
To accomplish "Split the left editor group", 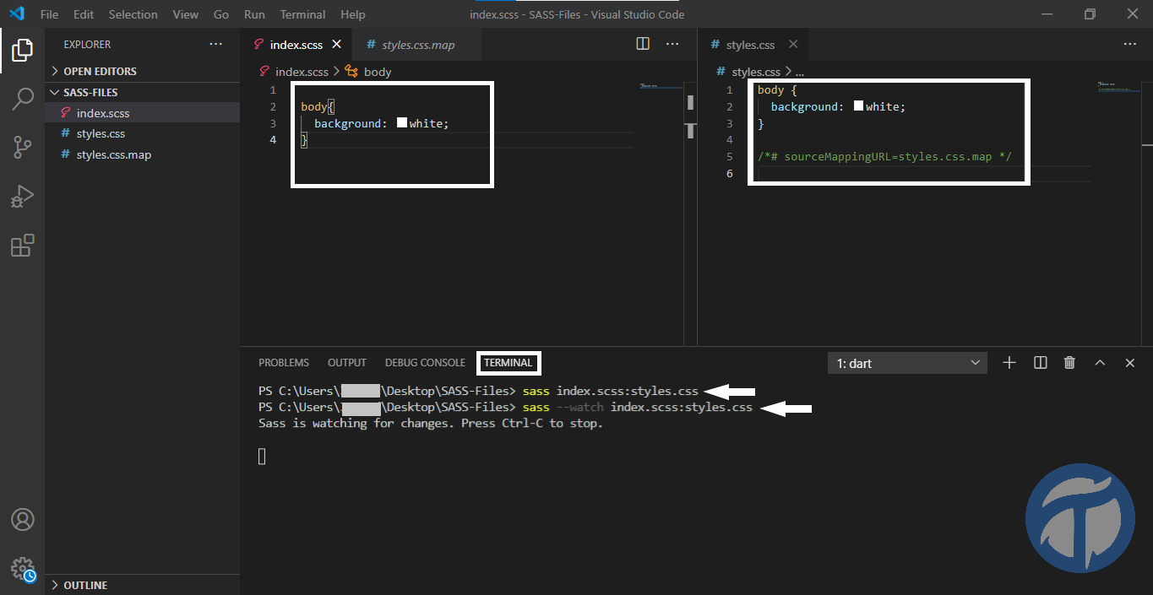I will (x=643, y=44).
